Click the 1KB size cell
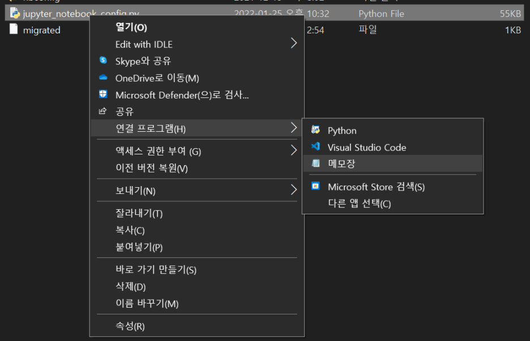530x341 pixels. [x=513, y=30]
